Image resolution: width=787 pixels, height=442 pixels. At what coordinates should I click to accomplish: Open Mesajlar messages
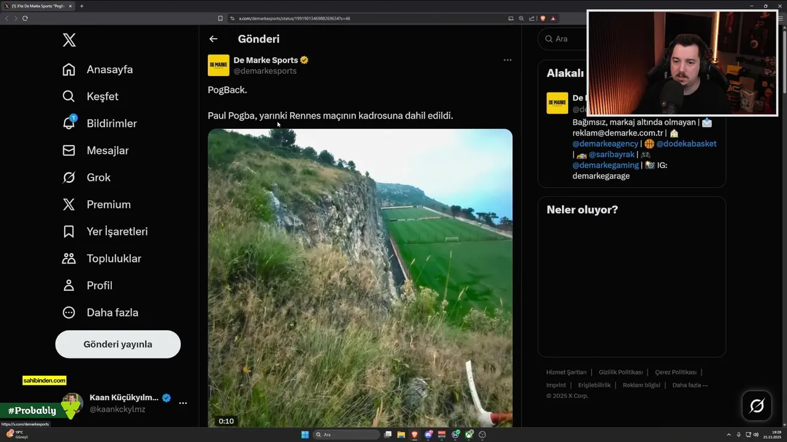[x=95, y=150]
